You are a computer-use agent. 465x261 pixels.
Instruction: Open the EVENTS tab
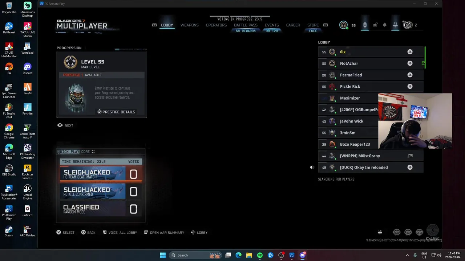[x=272, y=25]
